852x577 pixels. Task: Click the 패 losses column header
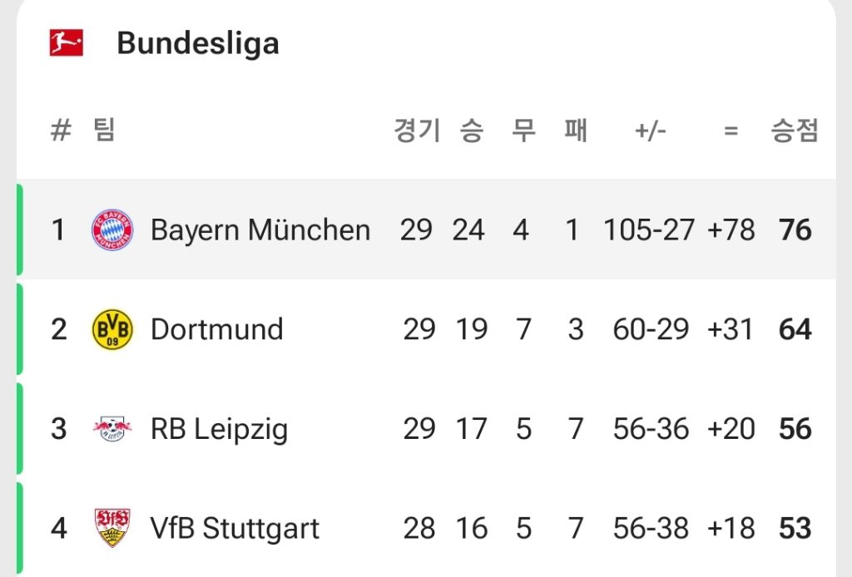[575, 131]
